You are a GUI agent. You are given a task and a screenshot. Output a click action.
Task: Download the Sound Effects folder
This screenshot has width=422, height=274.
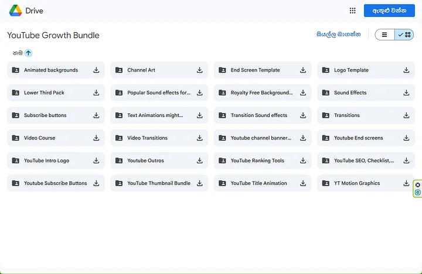coord(406,93)
